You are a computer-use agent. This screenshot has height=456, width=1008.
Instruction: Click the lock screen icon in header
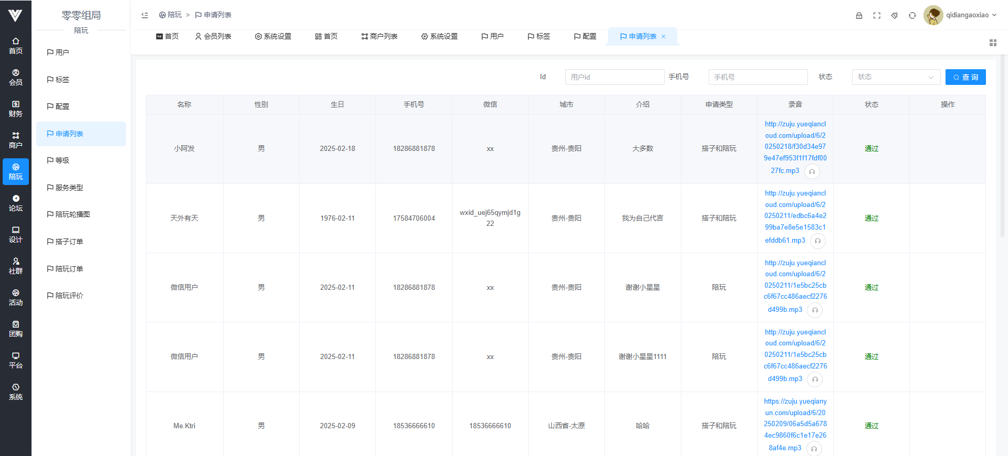[x=859, y=16]
